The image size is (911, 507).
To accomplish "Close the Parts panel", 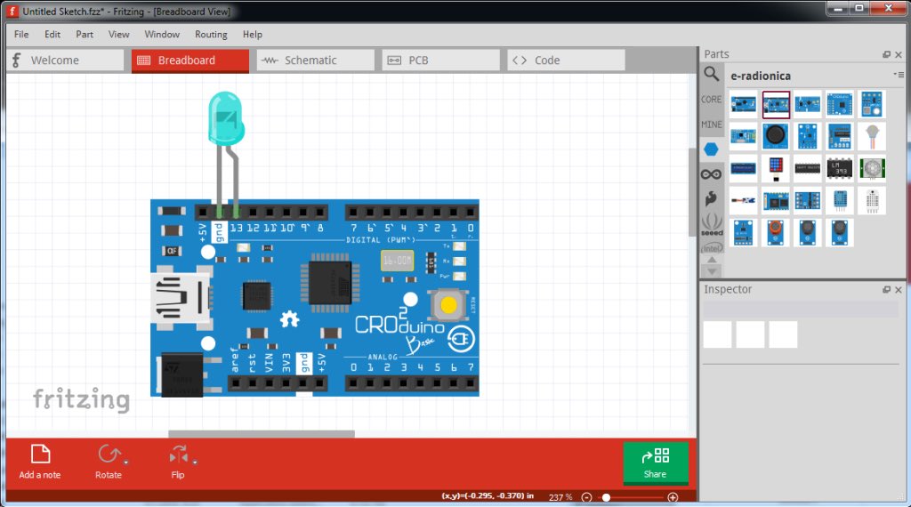I will (x=899, y=54).
